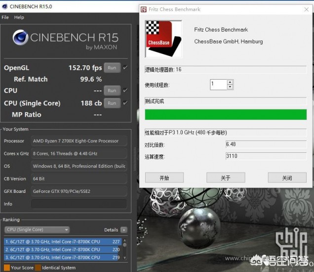Click the thread count input field

pos(218,85)
